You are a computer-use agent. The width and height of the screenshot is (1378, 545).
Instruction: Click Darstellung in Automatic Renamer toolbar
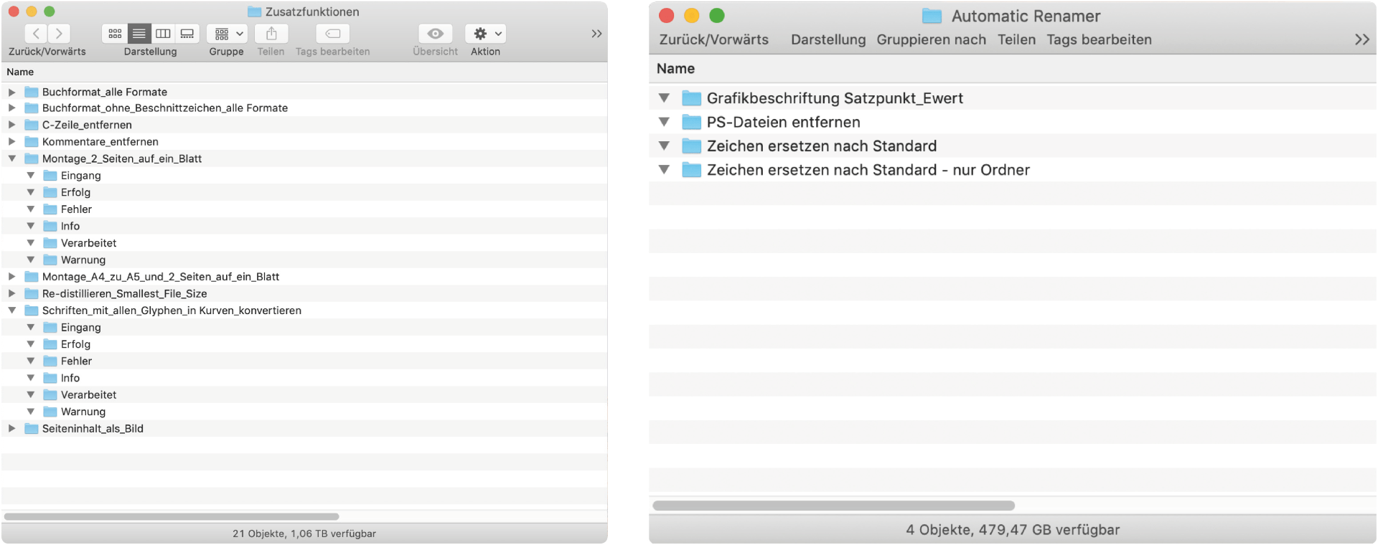click(x=828, y=40)
